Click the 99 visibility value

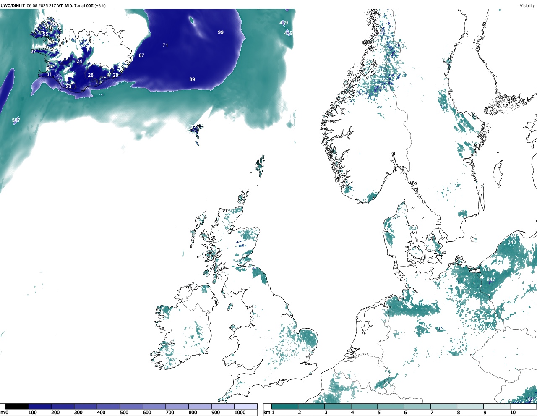[221, 32]
